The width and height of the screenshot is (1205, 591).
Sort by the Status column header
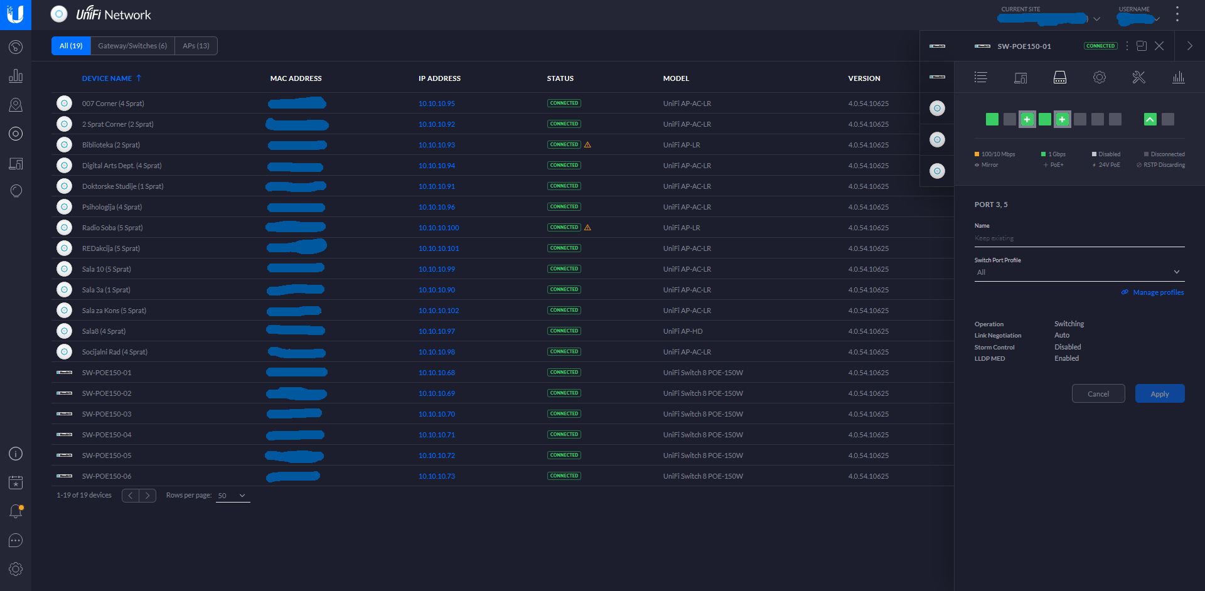(560, 78)
